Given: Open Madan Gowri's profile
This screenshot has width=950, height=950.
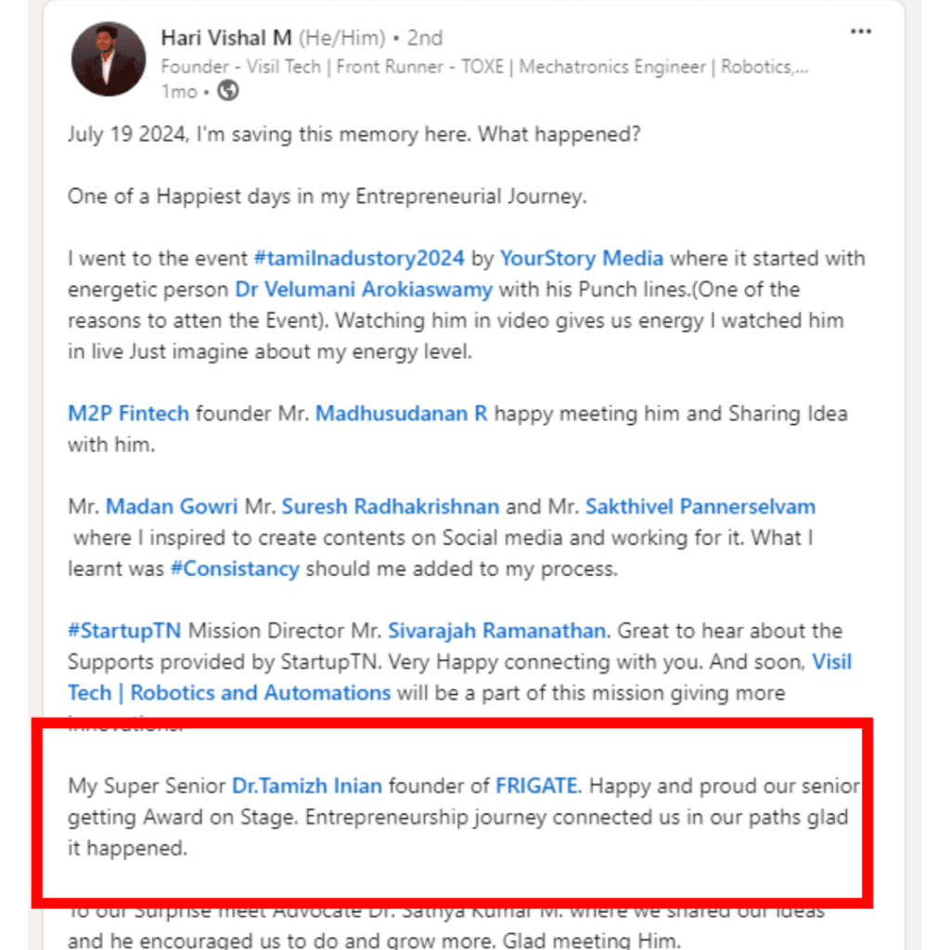Looking at the screenshot, I should pos(172,507).
